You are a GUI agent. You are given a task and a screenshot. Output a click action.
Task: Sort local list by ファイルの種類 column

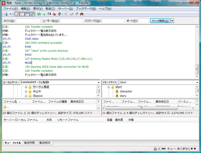(x=57, y=102)
